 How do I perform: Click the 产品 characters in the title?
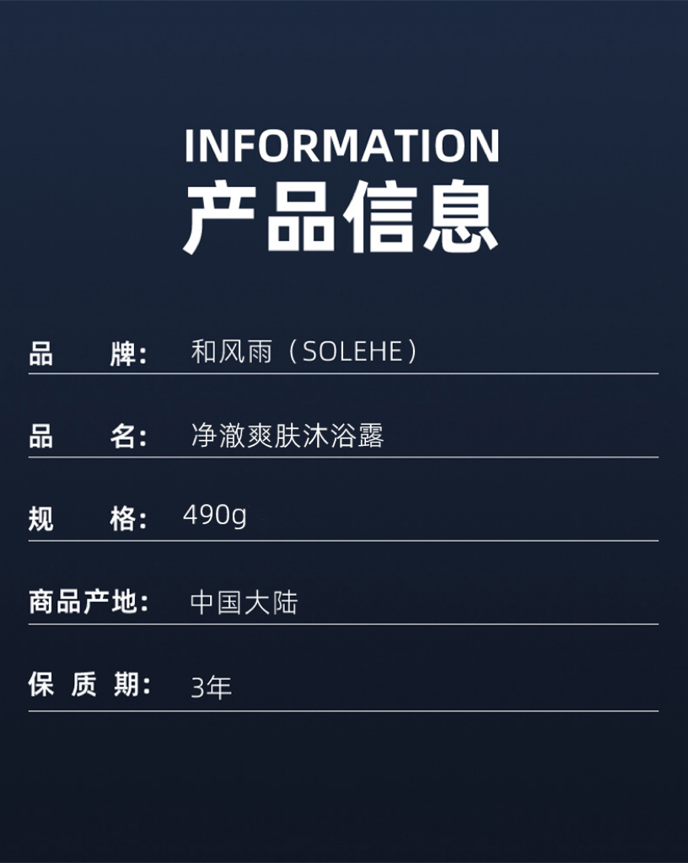pos(259,217)
